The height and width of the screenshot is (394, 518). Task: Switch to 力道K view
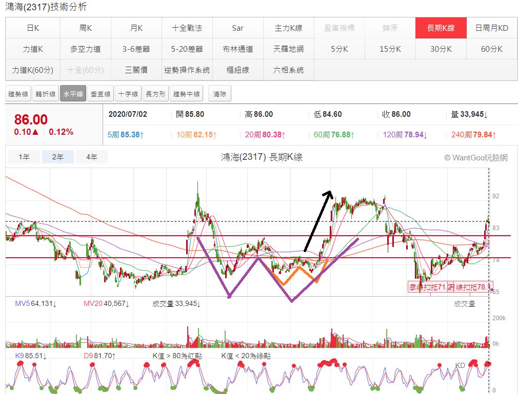(x=33, y=49)
